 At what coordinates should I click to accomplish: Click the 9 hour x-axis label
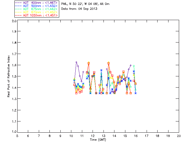click(x=60, y=136)
